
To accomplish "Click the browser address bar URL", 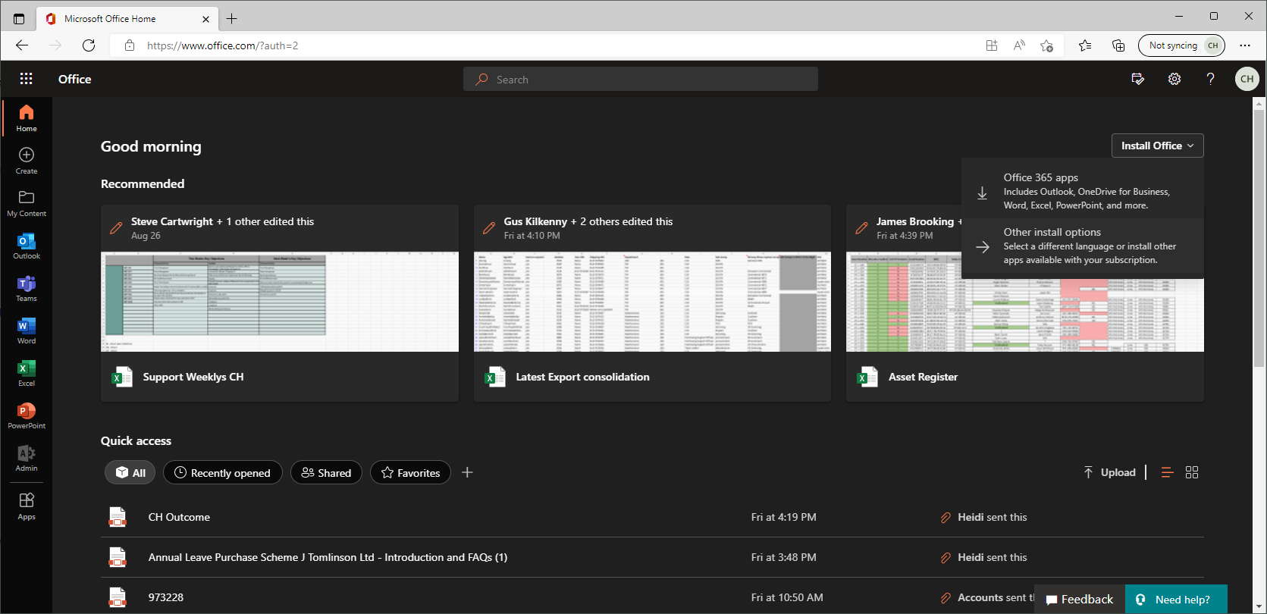I will coord(223,45).
